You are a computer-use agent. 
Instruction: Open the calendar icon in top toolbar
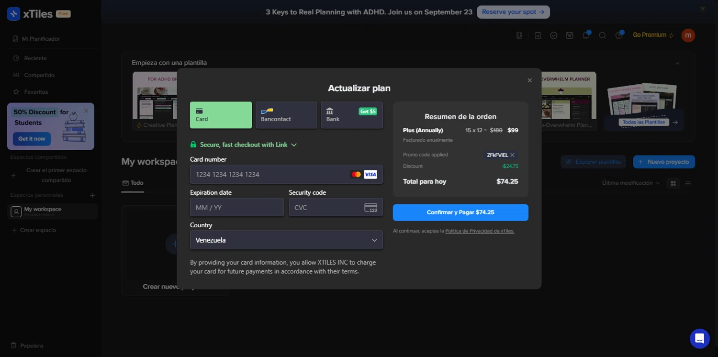pyautogui.click(x=570, y=35)
